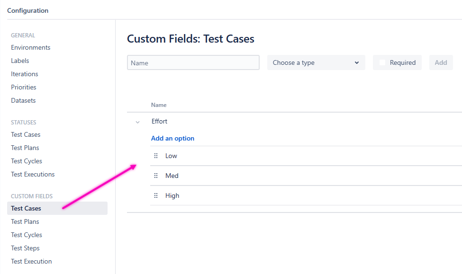Click drag handle icon beside High option

(x=156, y=195)
